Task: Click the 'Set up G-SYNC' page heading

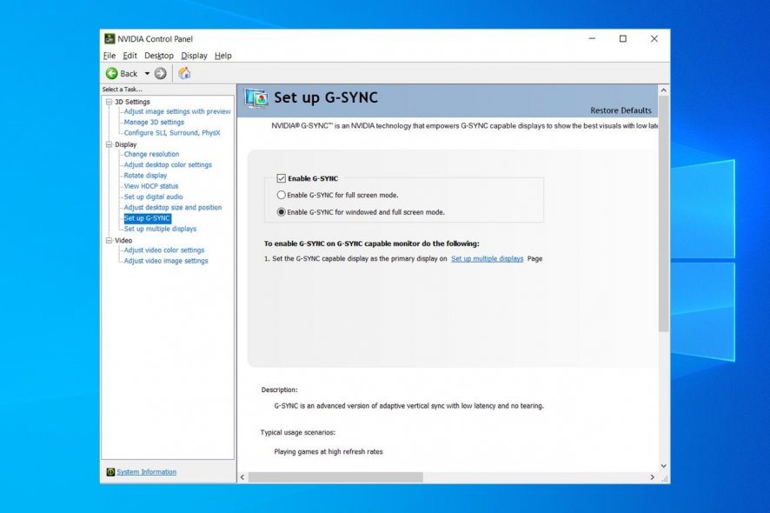Action: pos(326,97)
